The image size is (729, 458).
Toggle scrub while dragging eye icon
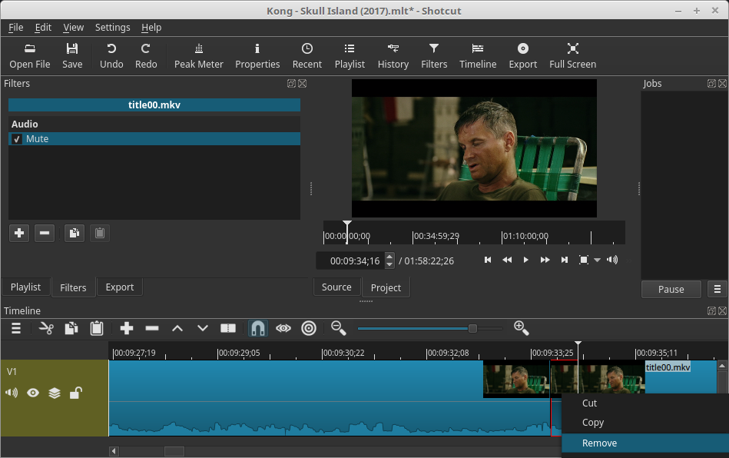point(283,329)
